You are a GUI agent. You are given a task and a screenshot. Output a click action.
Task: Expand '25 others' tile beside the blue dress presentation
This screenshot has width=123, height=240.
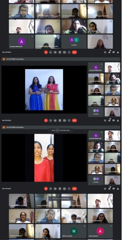96,112
